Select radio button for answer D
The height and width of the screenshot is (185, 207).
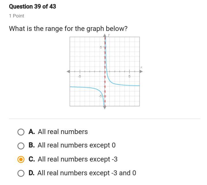point(21,173)
